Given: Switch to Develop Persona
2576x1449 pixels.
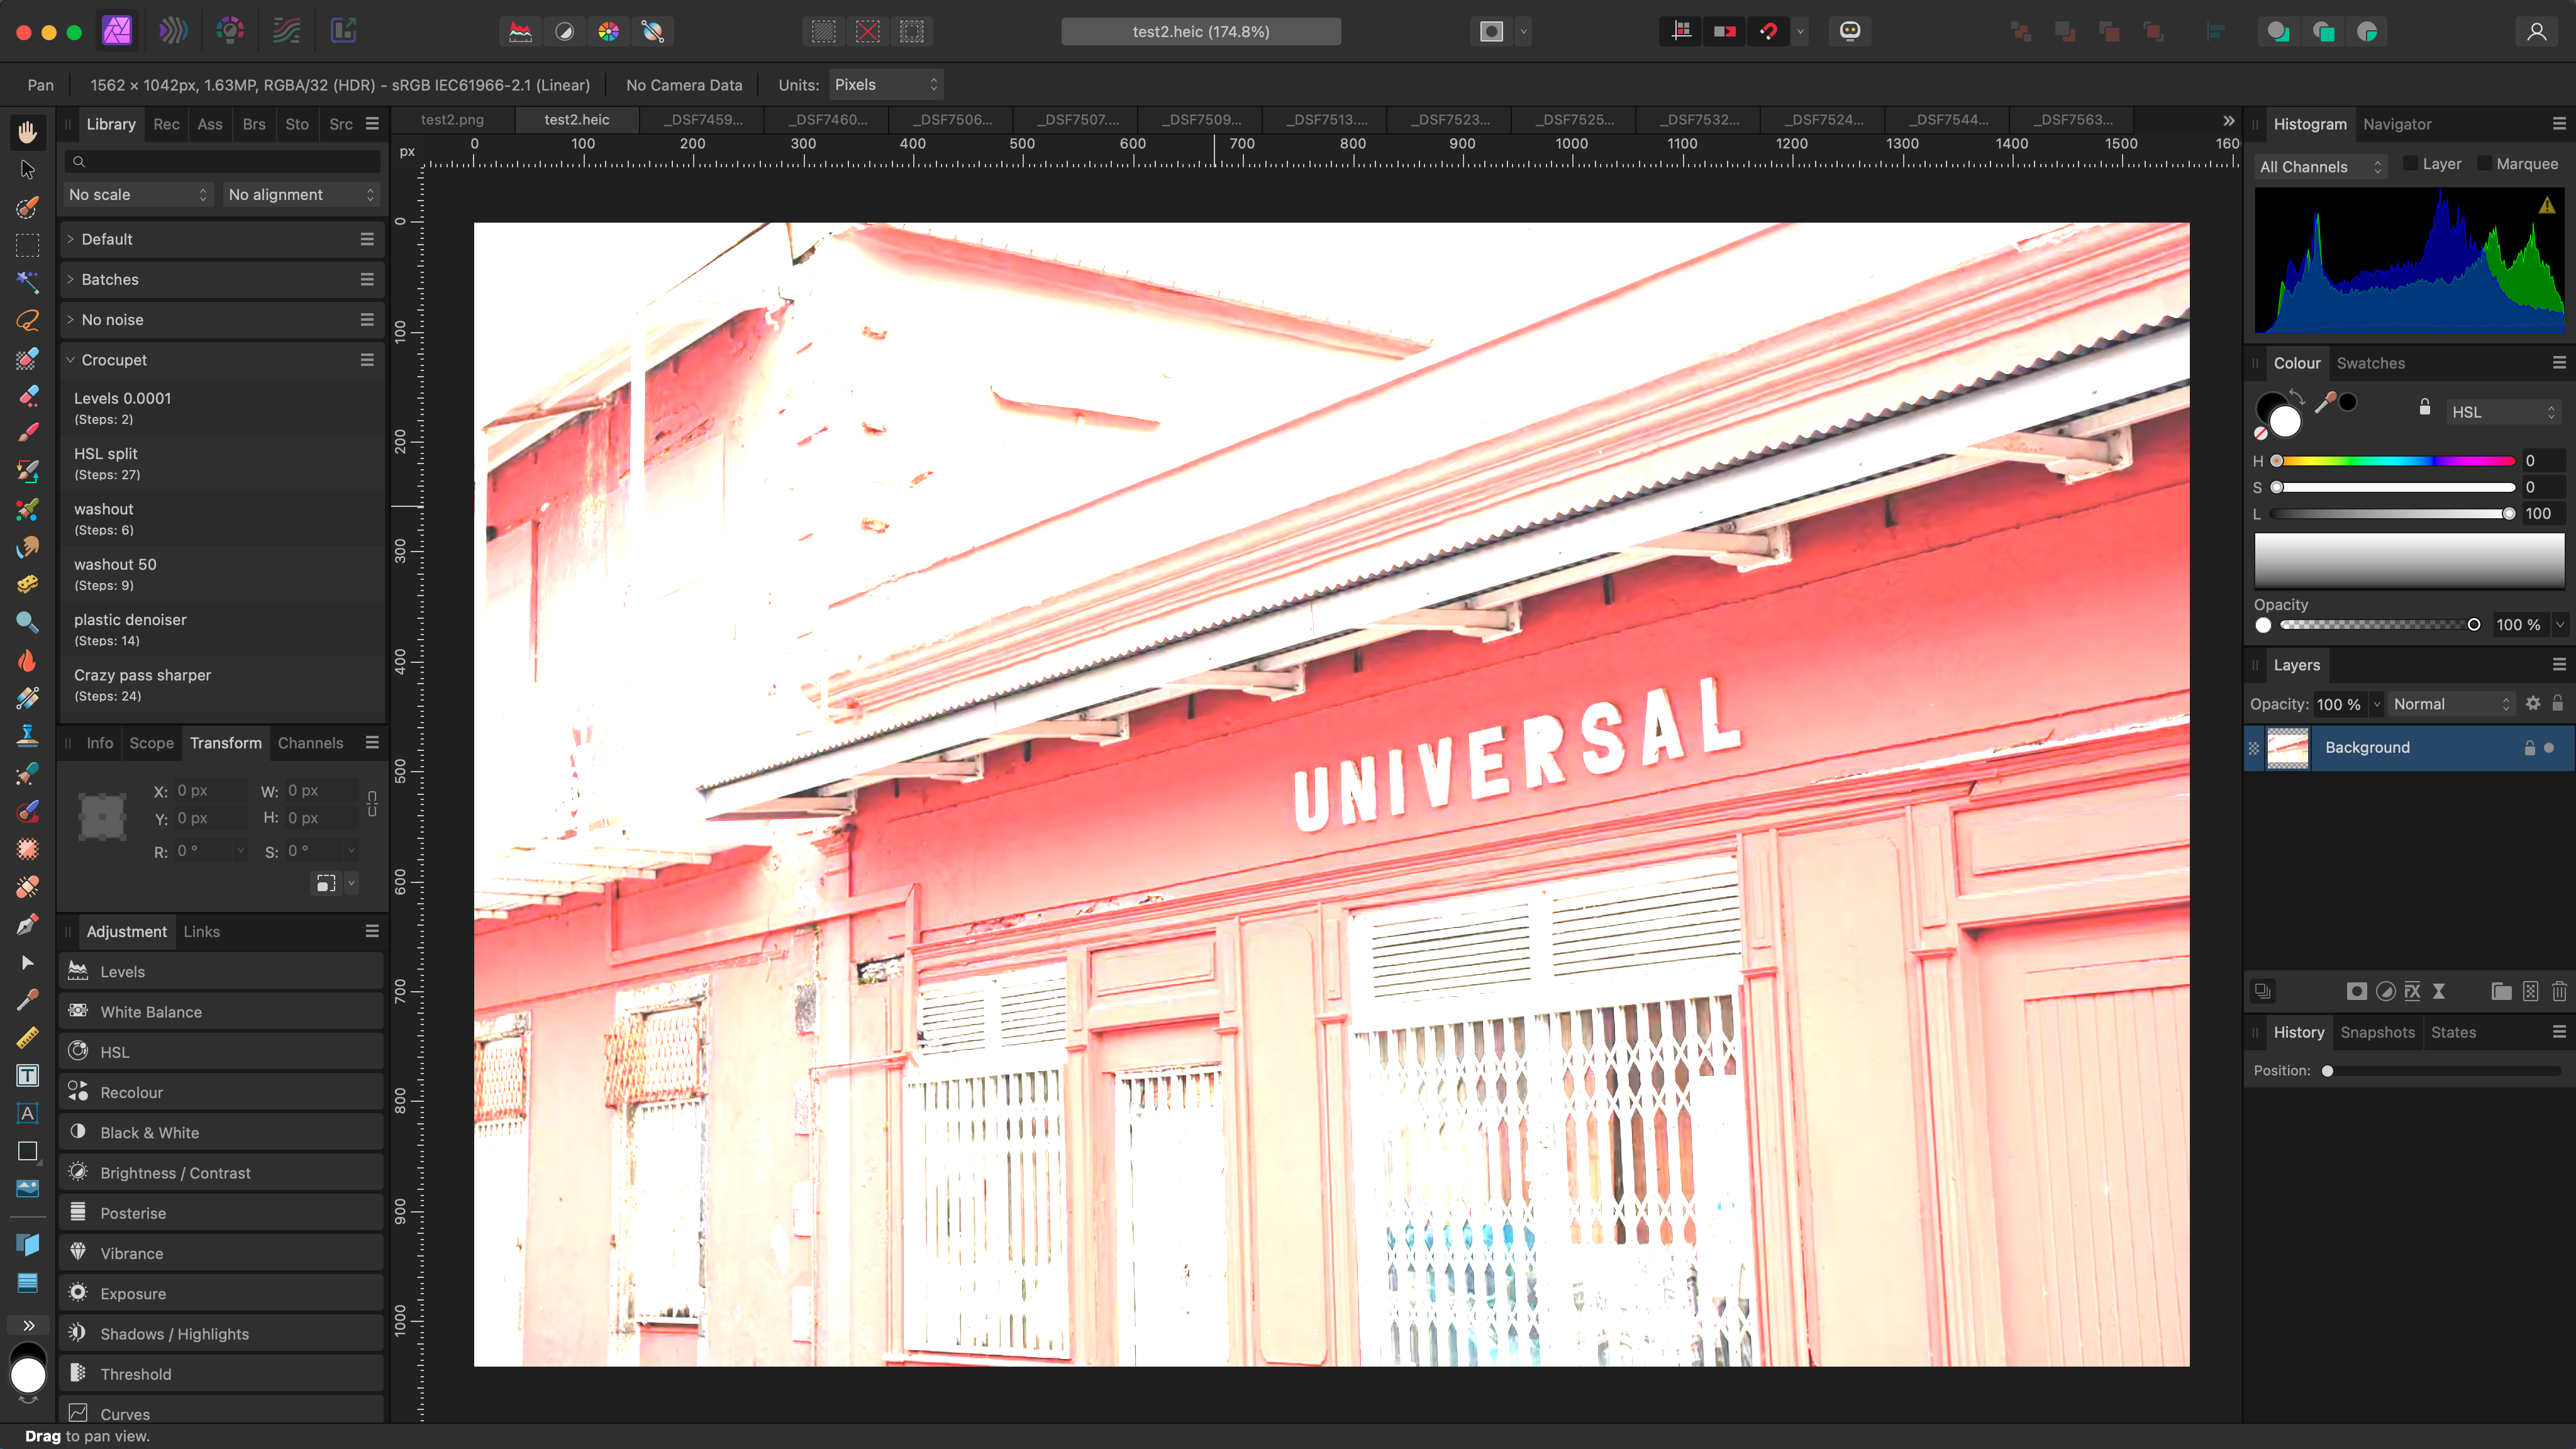Looking at the screenshot, I should pyautogui.click(x=230, y=31).
